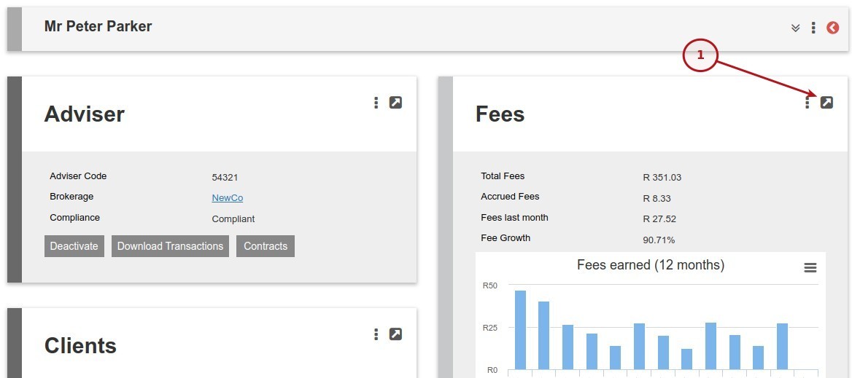Image resolution: width=852 pixels, height=378 pixels.
Task: Click the Compliant status value
Action: [x=233, y=219]
